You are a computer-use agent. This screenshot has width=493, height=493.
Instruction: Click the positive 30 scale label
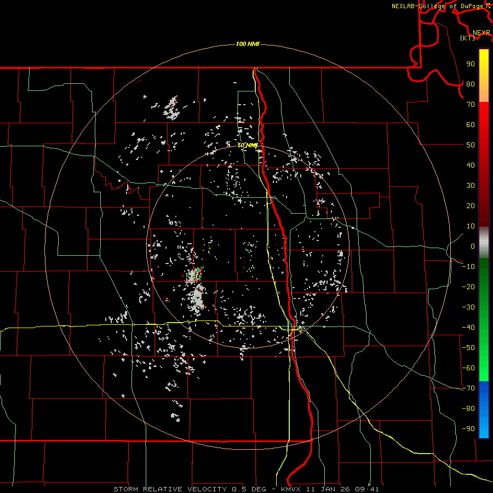pyautogui.click(x=471, y=186)
